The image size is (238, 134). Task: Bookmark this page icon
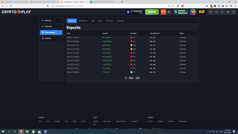pos(48,6)
